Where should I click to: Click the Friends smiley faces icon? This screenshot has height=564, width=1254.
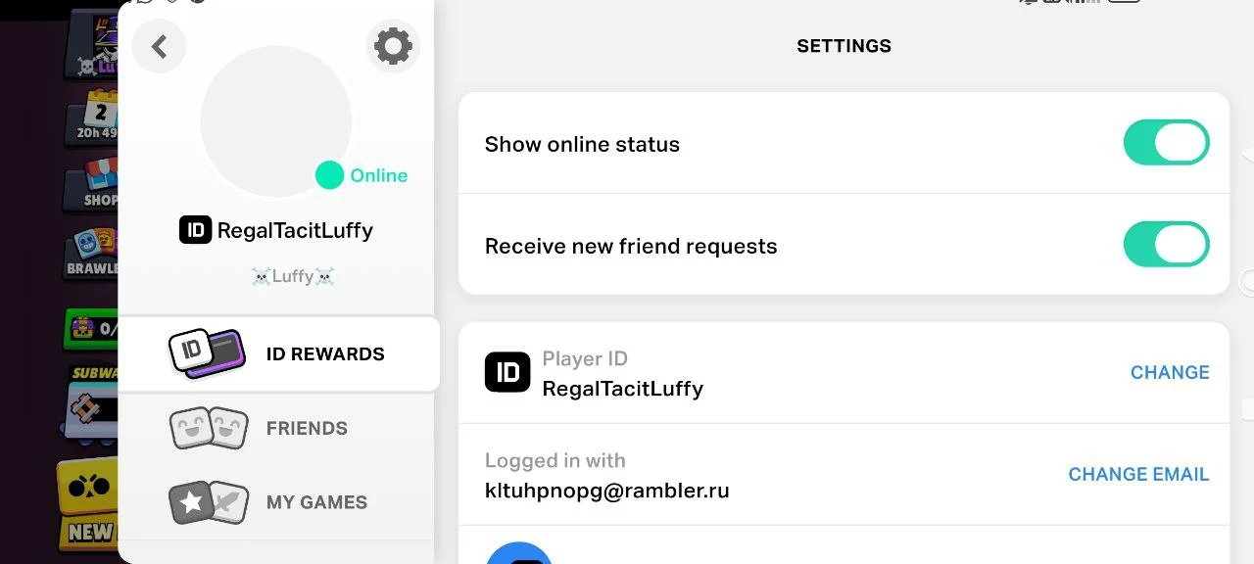pyautogui.click(x=208, y=428)
